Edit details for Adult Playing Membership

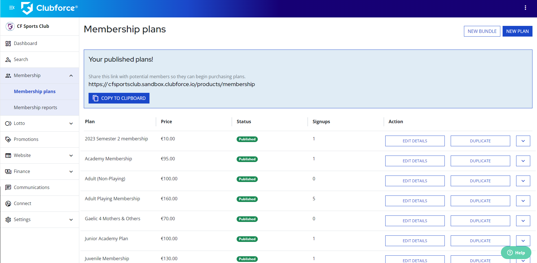pos(415,201)
